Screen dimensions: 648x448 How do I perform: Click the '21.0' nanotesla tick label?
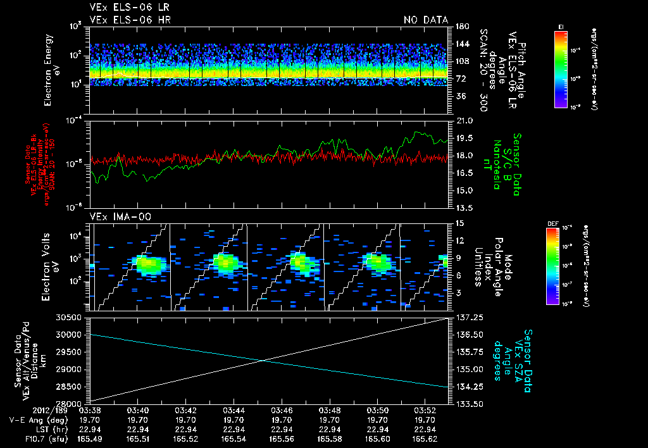[464, 121]
